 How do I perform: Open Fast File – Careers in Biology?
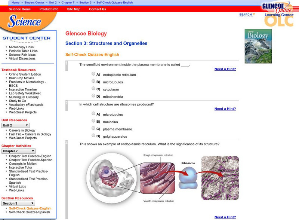pos(30,134)
